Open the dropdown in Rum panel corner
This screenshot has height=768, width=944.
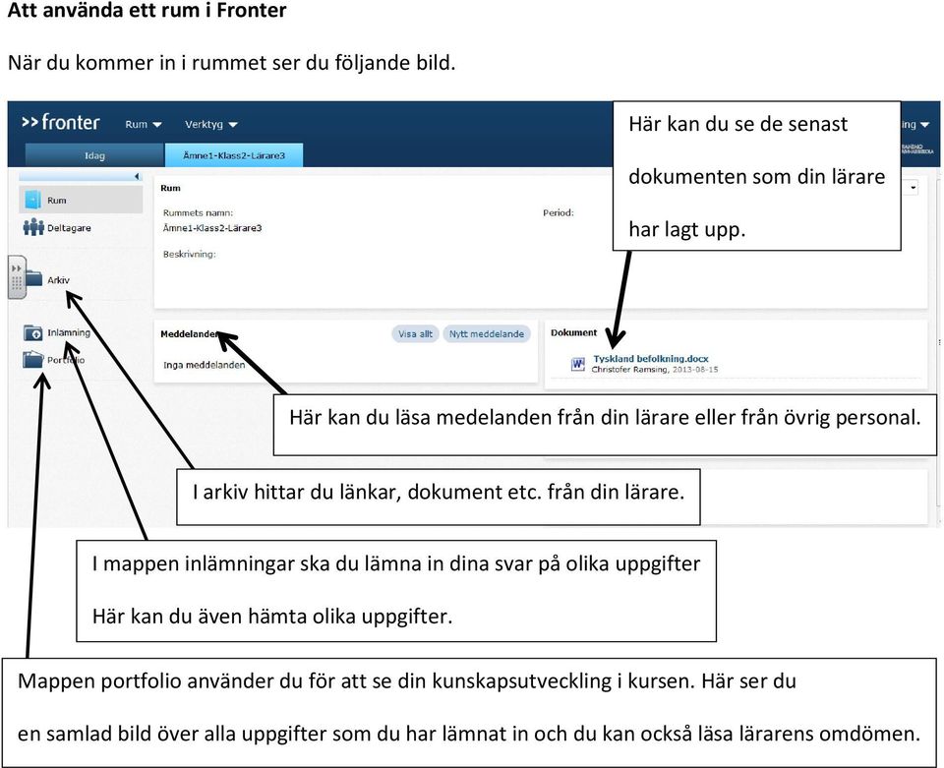pyautogui.click(x=913, y=188)
